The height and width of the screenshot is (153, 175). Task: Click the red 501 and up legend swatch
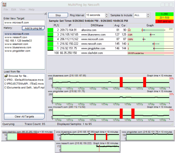click(x=164, y=21)
